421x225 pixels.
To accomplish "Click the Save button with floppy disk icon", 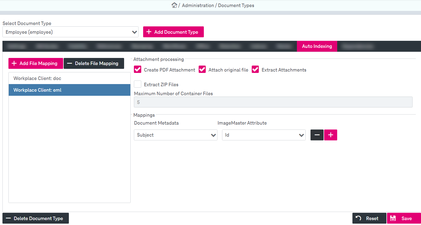I will pos(404,218).
